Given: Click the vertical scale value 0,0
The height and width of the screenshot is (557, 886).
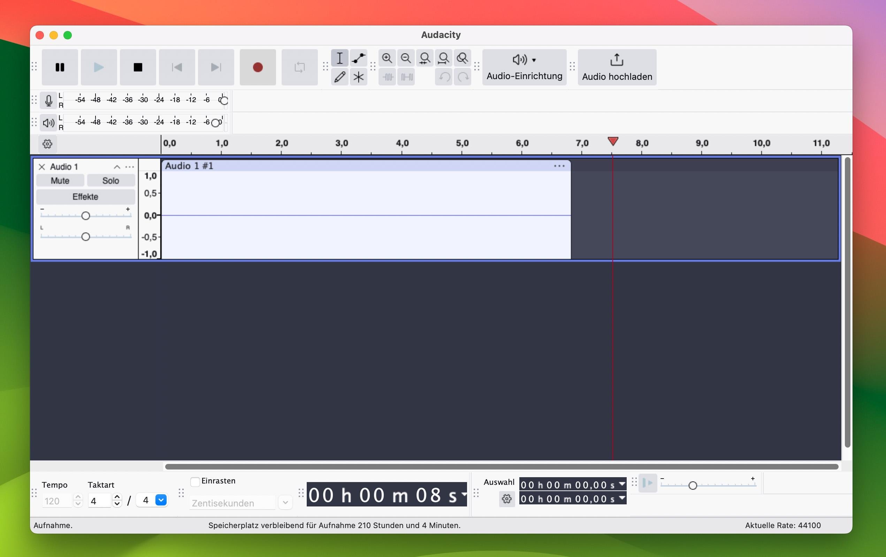Looking at the screenshot, I should (150, 216).
